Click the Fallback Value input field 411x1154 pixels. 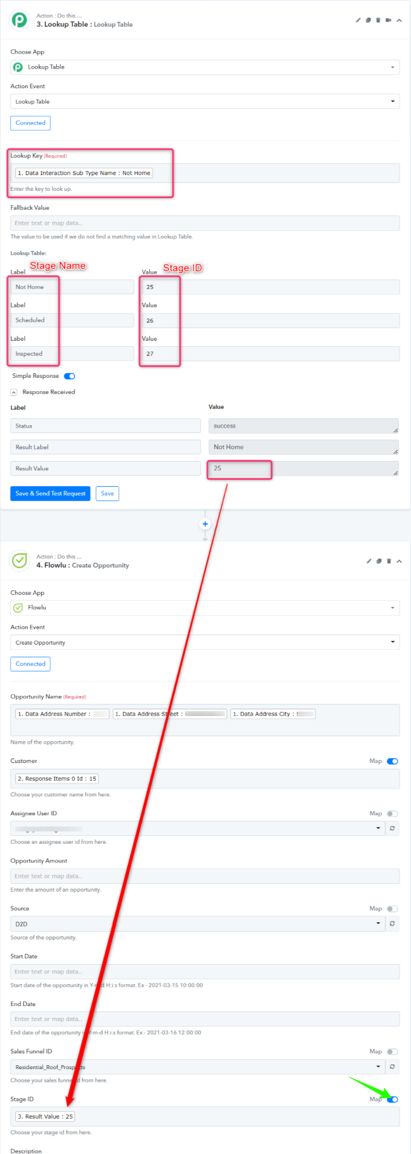205,223
